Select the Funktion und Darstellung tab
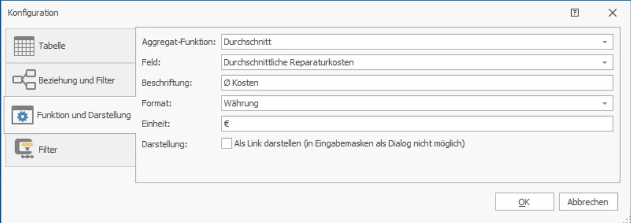The width and height of the screenshot is (631, 223). 70,115
